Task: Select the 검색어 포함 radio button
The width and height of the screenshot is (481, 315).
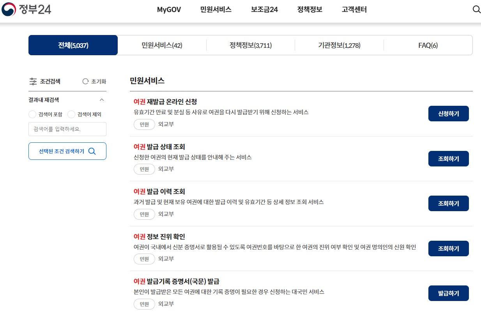Action: (x=32, y=114)
